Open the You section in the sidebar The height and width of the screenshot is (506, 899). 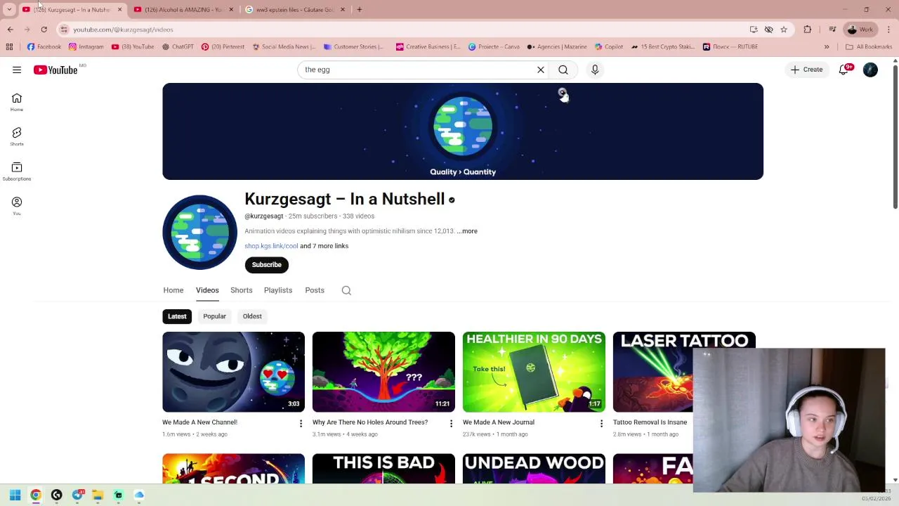pos(17,205)
